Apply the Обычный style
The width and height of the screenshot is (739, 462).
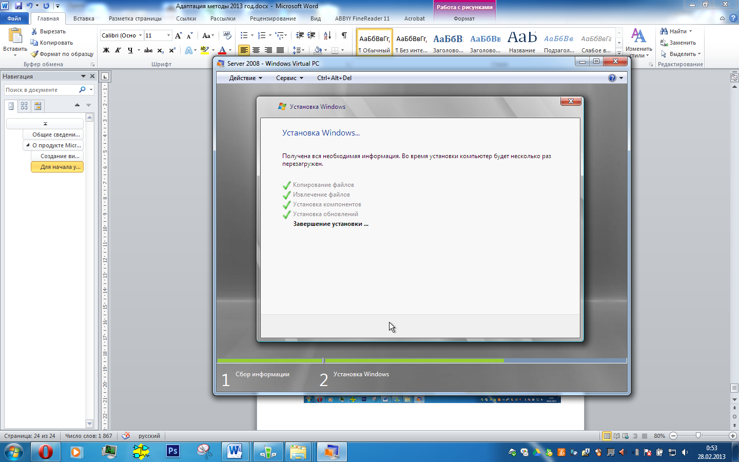tap(374, 42)
